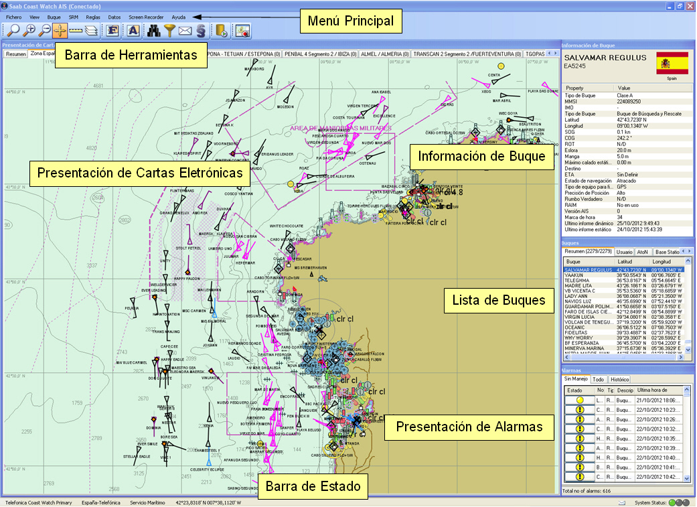
Task: Click the chart layers stack icon
Action: (x=90, y=29)
